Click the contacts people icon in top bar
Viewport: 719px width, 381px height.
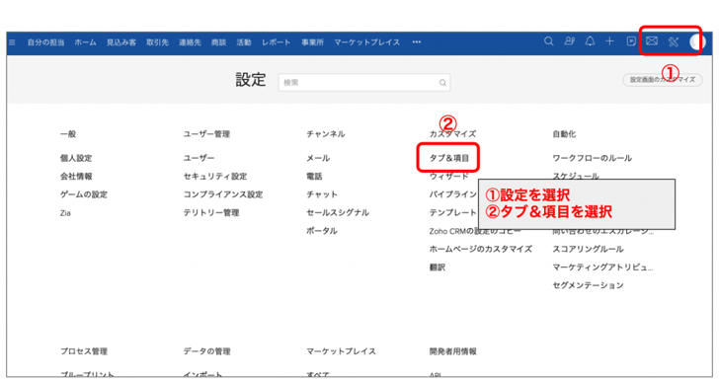tap(569, 41)
